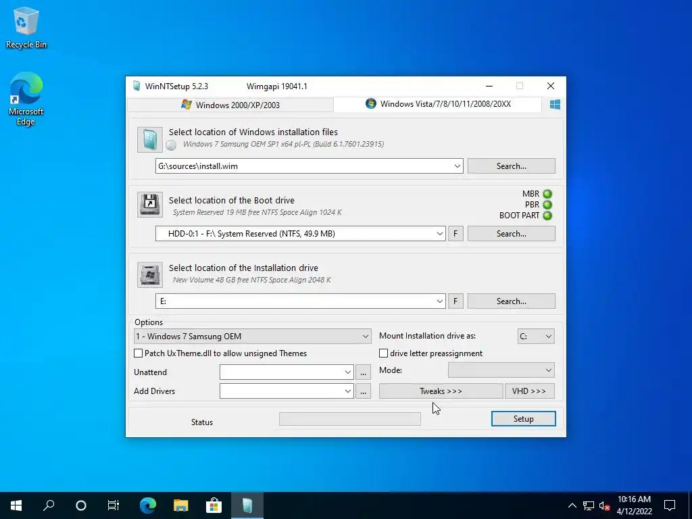Browse for drivers with ... button
The height and width of the screenshot is (519, 692).
click(x=363, y=391)
